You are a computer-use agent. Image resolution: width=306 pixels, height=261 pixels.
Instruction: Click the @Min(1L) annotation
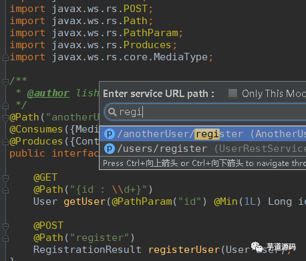237,201
